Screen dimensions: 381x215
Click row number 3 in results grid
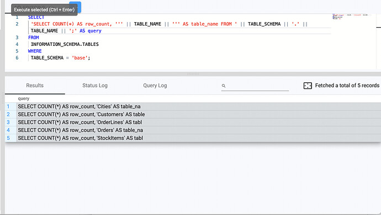(8, 122)
